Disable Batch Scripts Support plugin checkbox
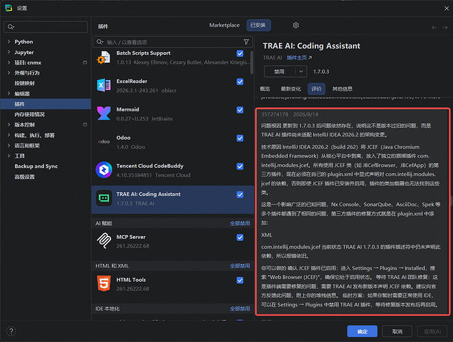Image resolution: width=453 pixels, height=342 pixels. tap(240, 53)
